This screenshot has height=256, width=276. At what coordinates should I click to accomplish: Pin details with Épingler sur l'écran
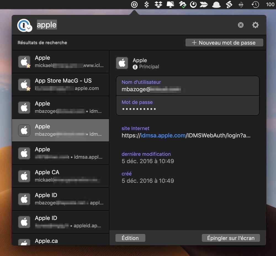pos(231,238)
